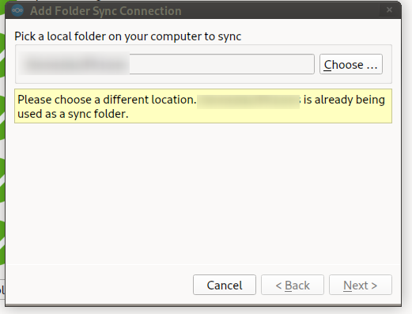Click 'used as a sync folder' warning line

[x=73, y=114]
